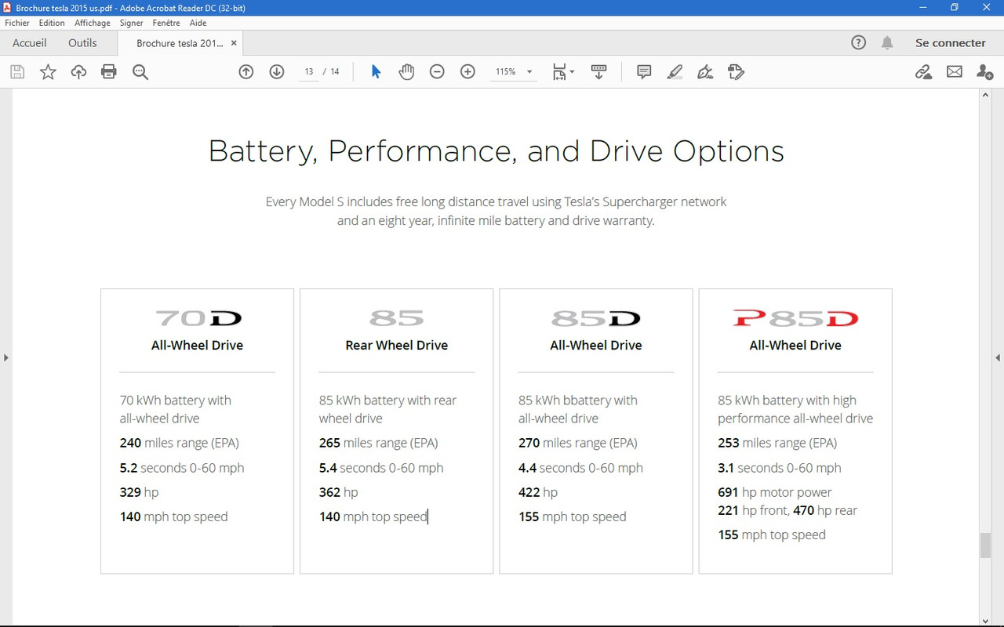Open the help question mark icon

(x=859, y=43)
